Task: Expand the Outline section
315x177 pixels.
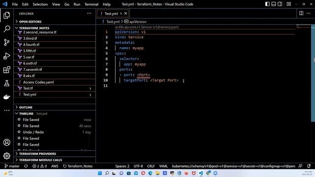Action: (55, 107)
